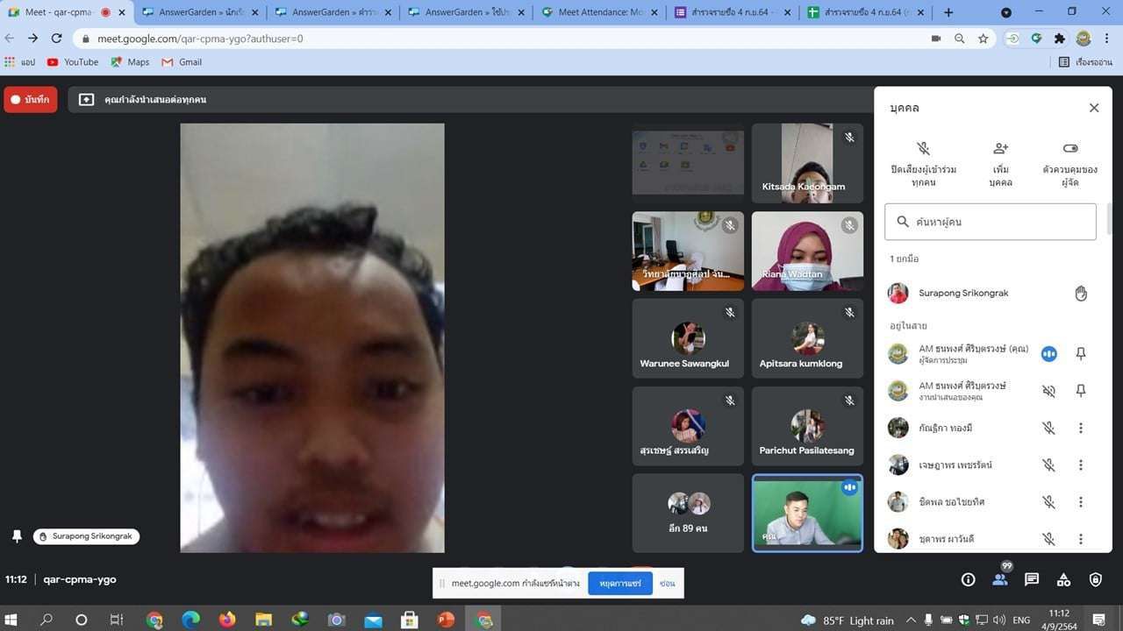Click the add people icon
Viewport: 1123px width, 631px height.
(x=1000, y=149)
